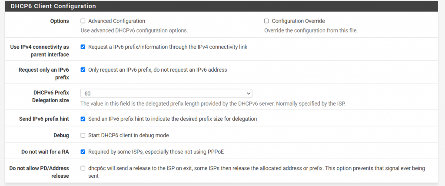
Task: Click the bold Request only an IPv6 prefix label
Action: point(43,73)
